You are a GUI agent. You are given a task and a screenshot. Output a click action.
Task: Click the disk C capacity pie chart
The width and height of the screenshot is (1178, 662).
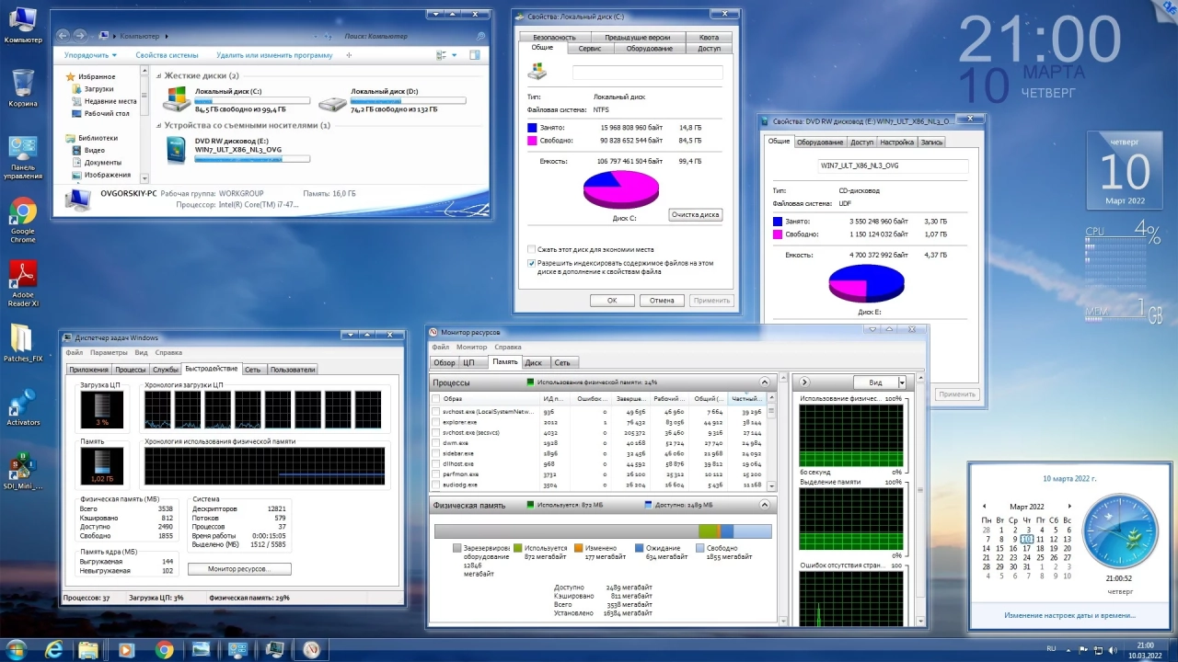coord(621,190)
